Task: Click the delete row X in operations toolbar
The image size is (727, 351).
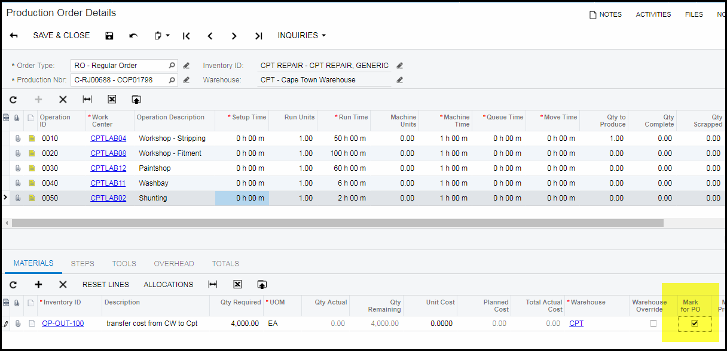Action: click(63, 100)
